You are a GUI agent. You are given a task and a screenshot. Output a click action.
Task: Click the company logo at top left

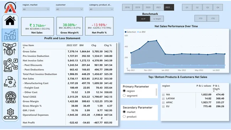click(10, 7)
